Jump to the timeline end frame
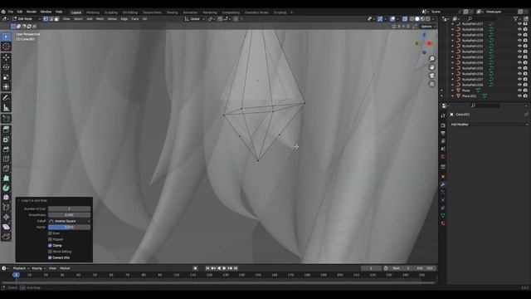531x299 pixels. pos(236,268)
